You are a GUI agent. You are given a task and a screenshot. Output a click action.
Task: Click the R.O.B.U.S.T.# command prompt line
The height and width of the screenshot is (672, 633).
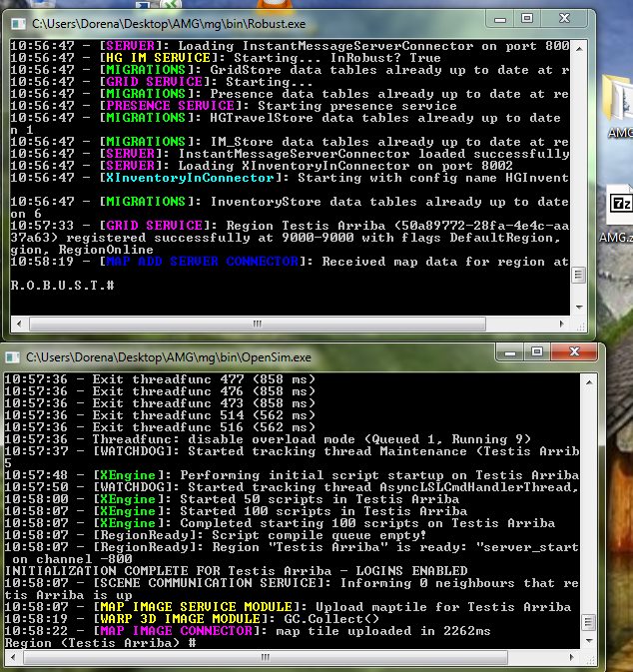(62, 285)
